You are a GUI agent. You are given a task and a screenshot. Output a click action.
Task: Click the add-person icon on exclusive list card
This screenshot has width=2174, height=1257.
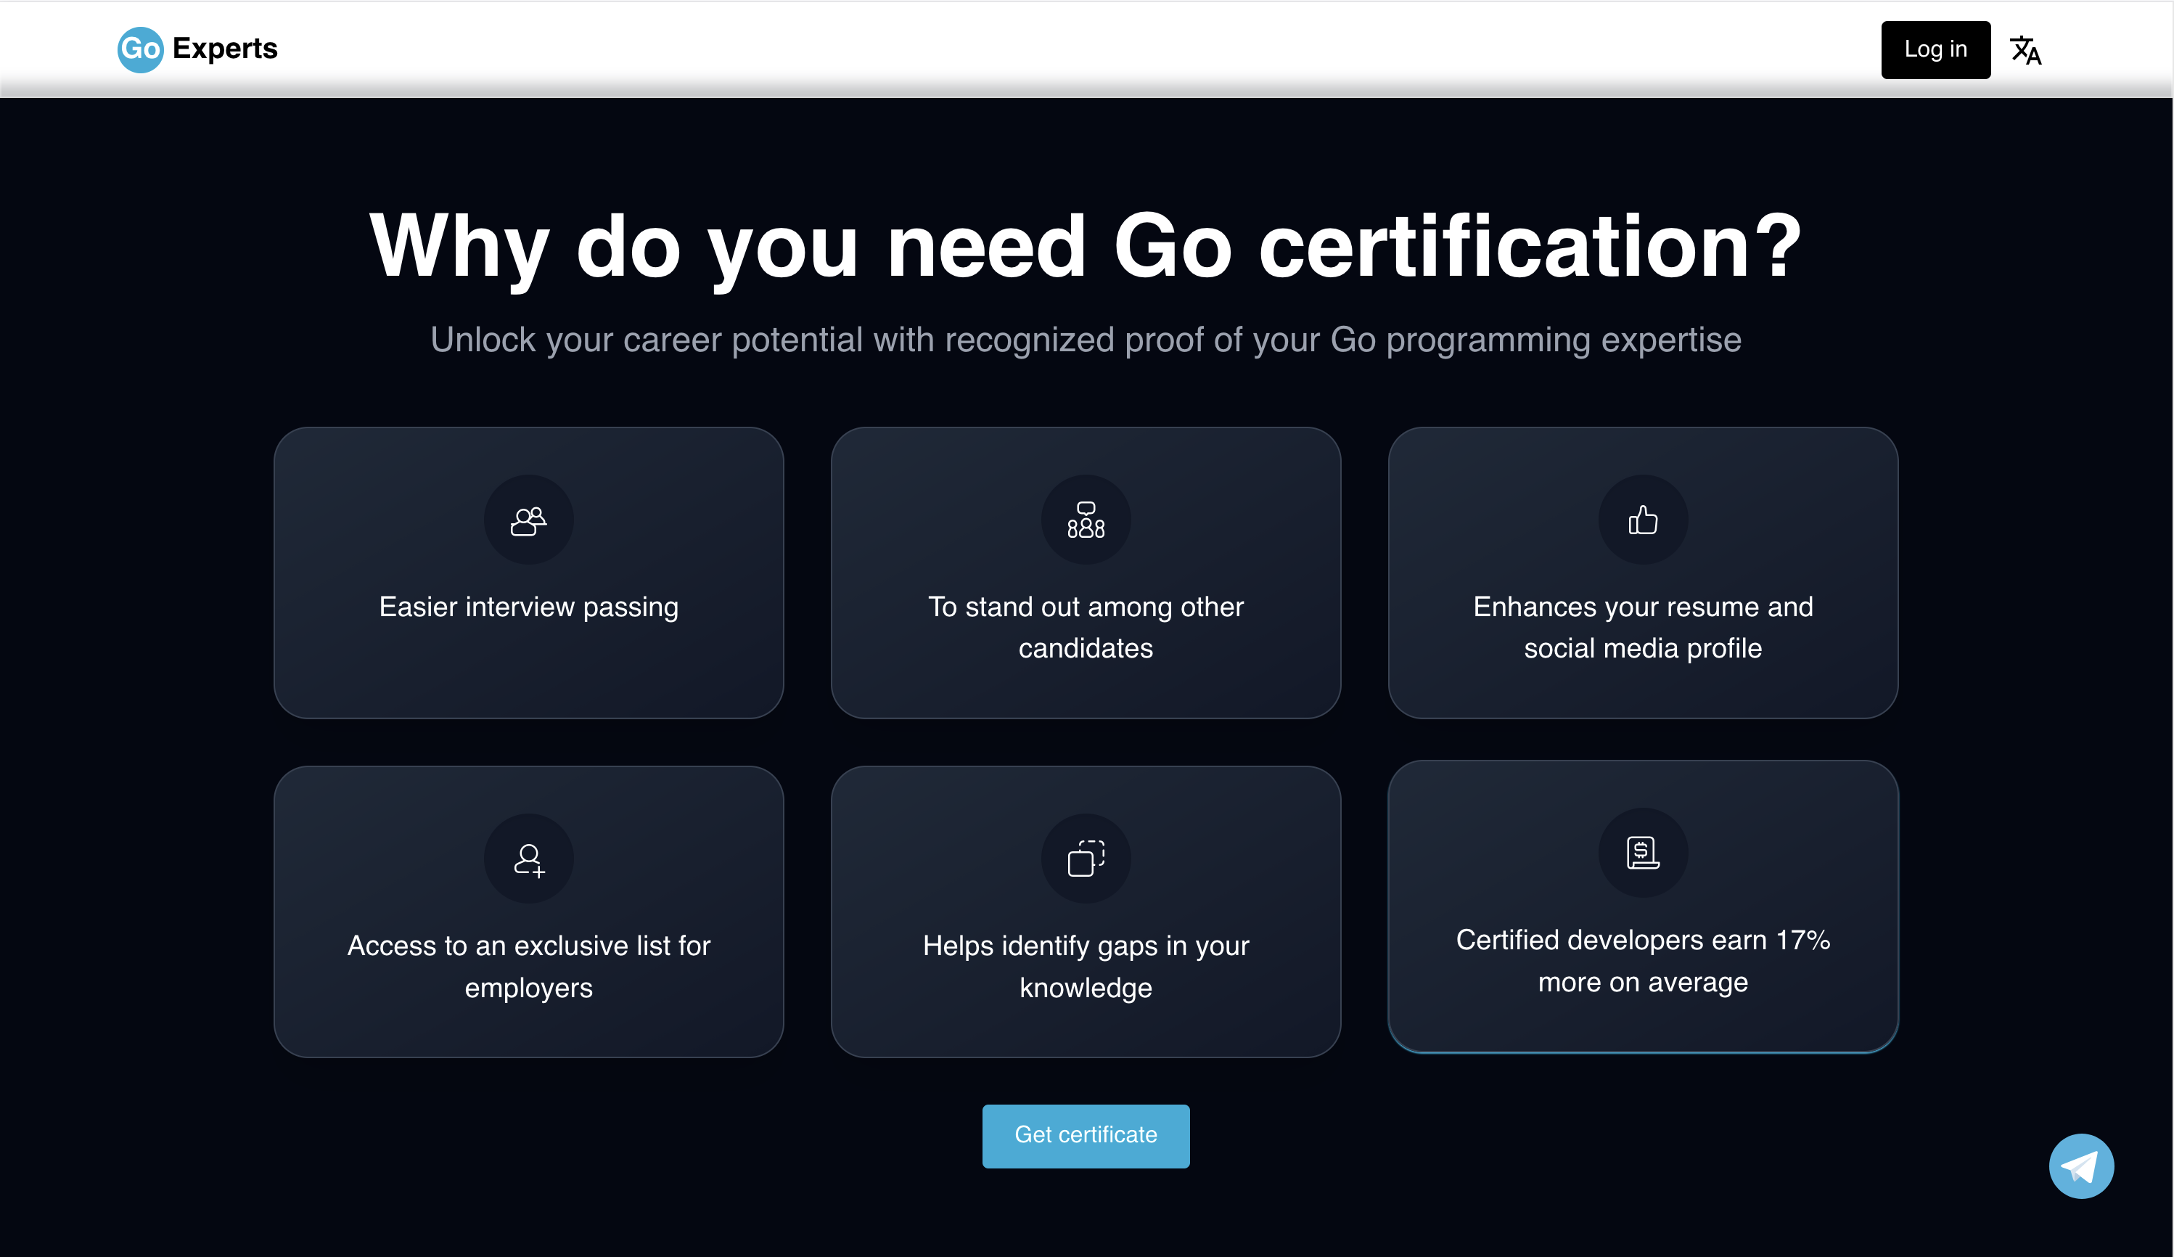pyautogui.click(x=528, y=859)
